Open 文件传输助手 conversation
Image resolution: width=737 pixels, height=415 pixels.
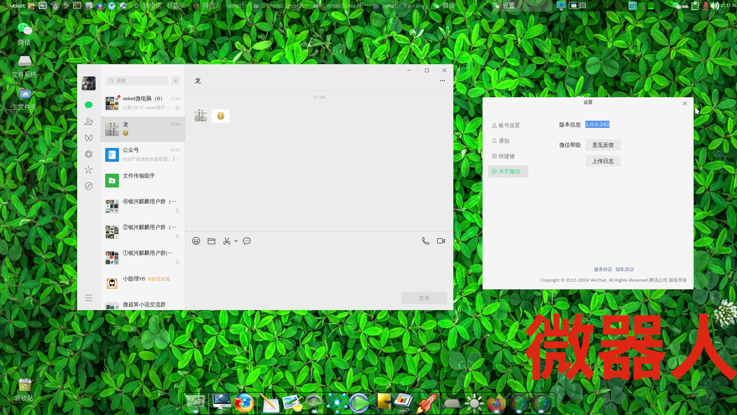(143, 181)
